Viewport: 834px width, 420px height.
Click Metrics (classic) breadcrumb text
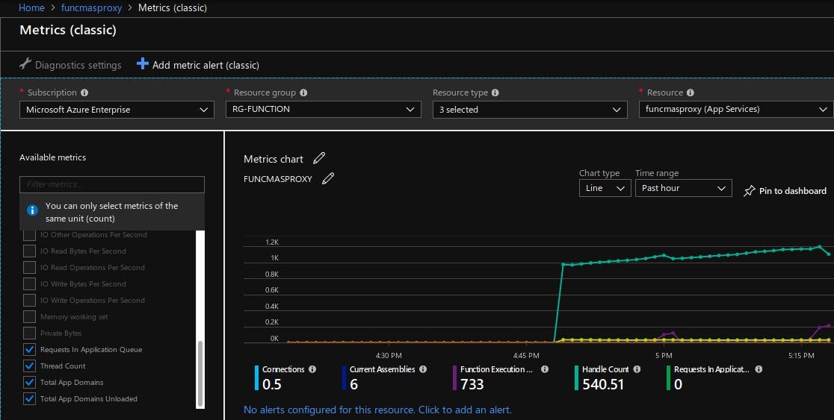(173, 8)
